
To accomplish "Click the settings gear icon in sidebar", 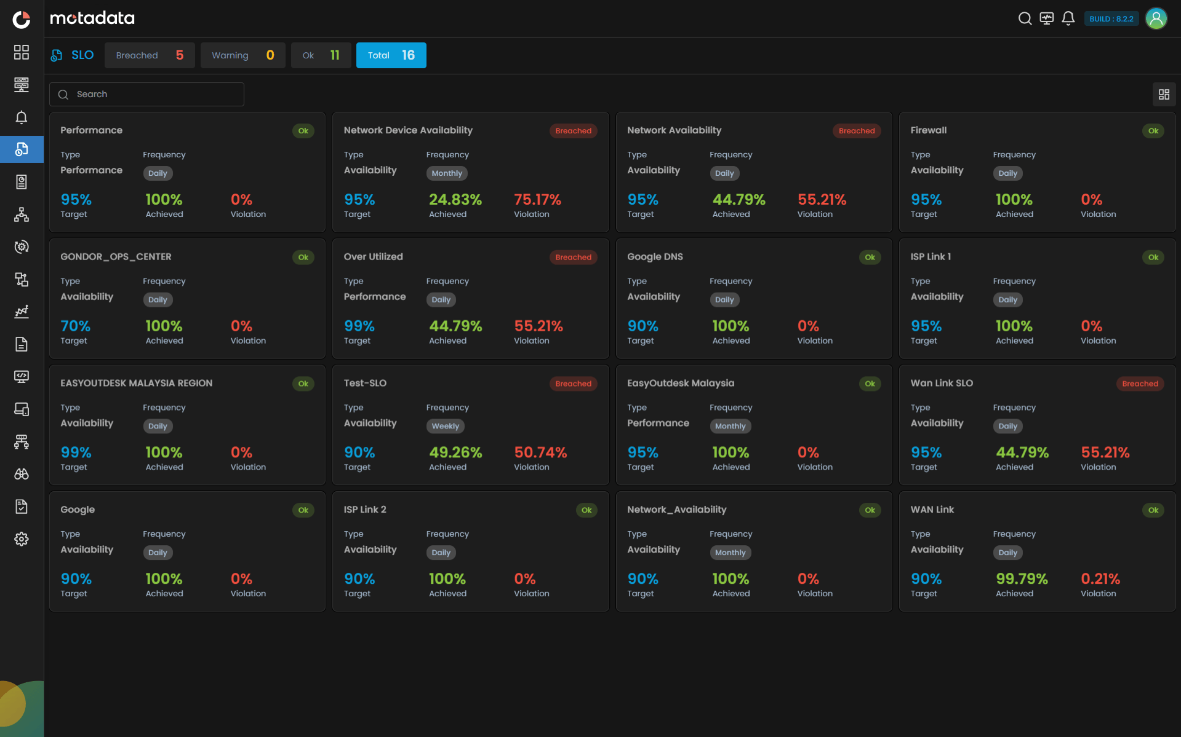I will pos(22,539).
